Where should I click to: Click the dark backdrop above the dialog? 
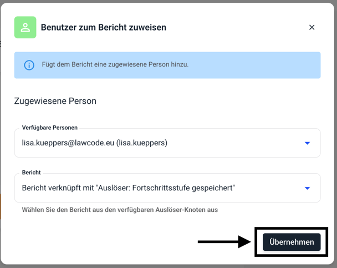166,1
